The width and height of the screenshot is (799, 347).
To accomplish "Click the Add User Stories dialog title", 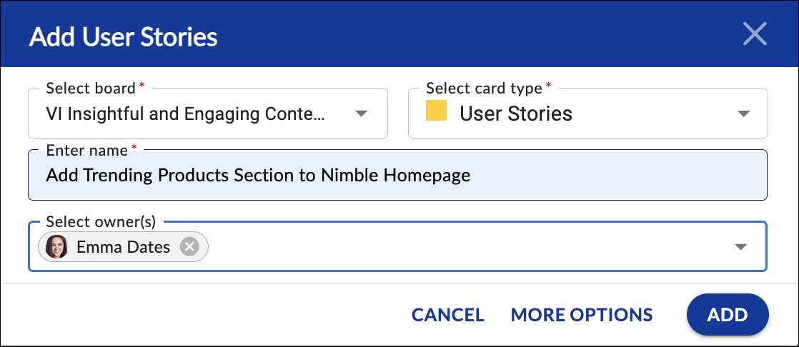I will (x=124, y=37).
